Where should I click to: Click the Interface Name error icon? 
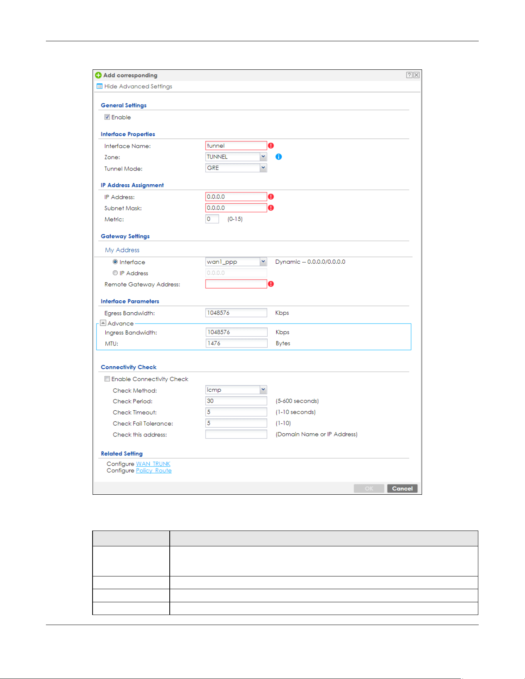271,146
